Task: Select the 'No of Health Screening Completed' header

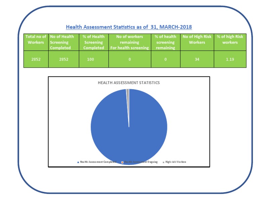Action: (x=64, y=42)
